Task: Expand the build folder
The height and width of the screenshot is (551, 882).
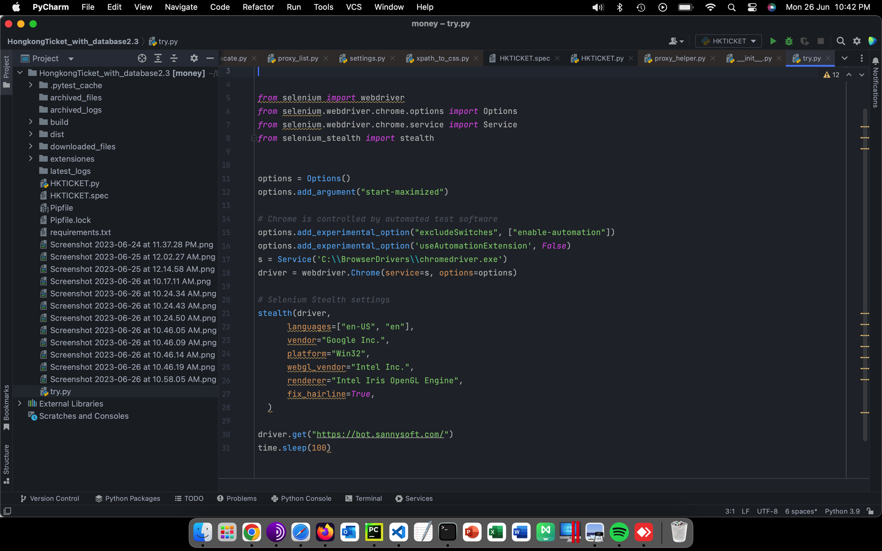Action: [x=31, y=122]
